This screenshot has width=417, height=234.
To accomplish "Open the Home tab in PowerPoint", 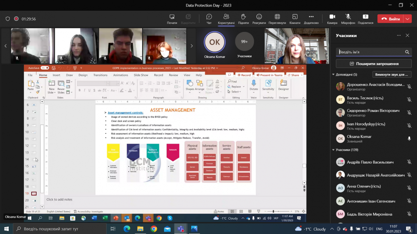I will click(x=43, y=75).
